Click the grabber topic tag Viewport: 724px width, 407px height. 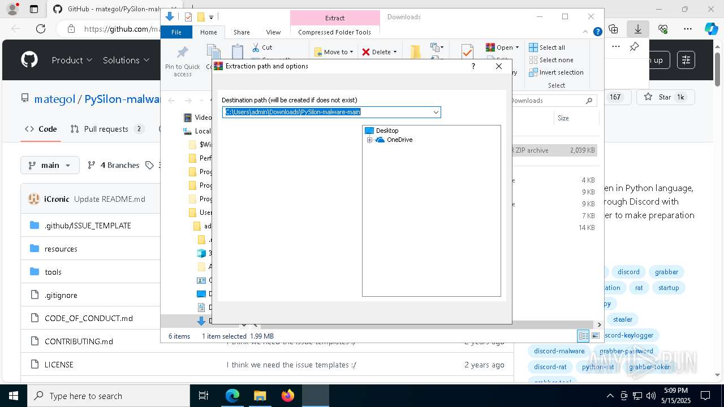click(x=666, y=272)
